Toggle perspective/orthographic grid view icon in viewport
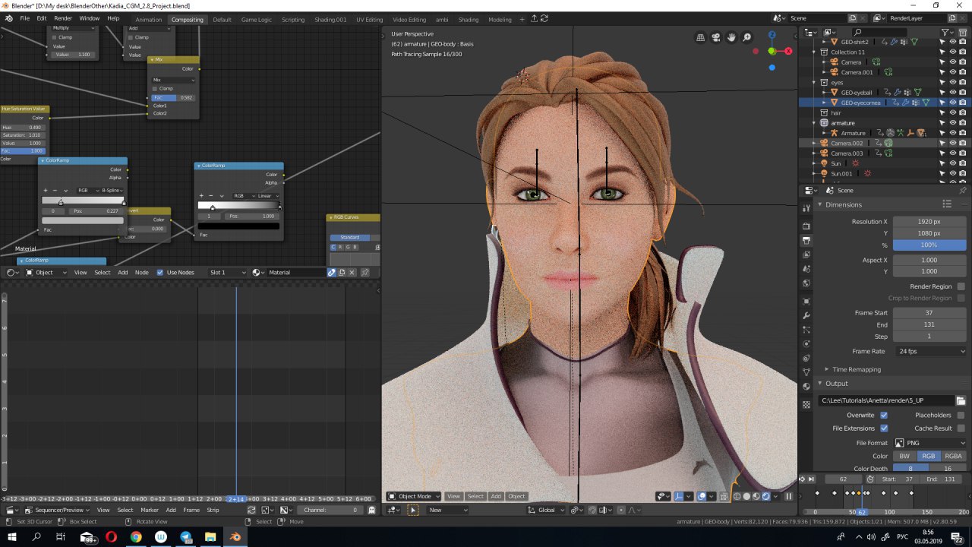Image resolution: width=972 pixels, height=547 pixels. click(699, 37)
